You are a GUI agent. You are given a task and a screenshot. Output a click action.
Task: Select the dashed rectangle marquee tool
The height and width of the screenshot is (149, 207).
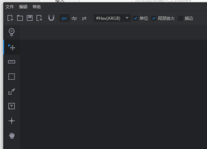(12, 77)
